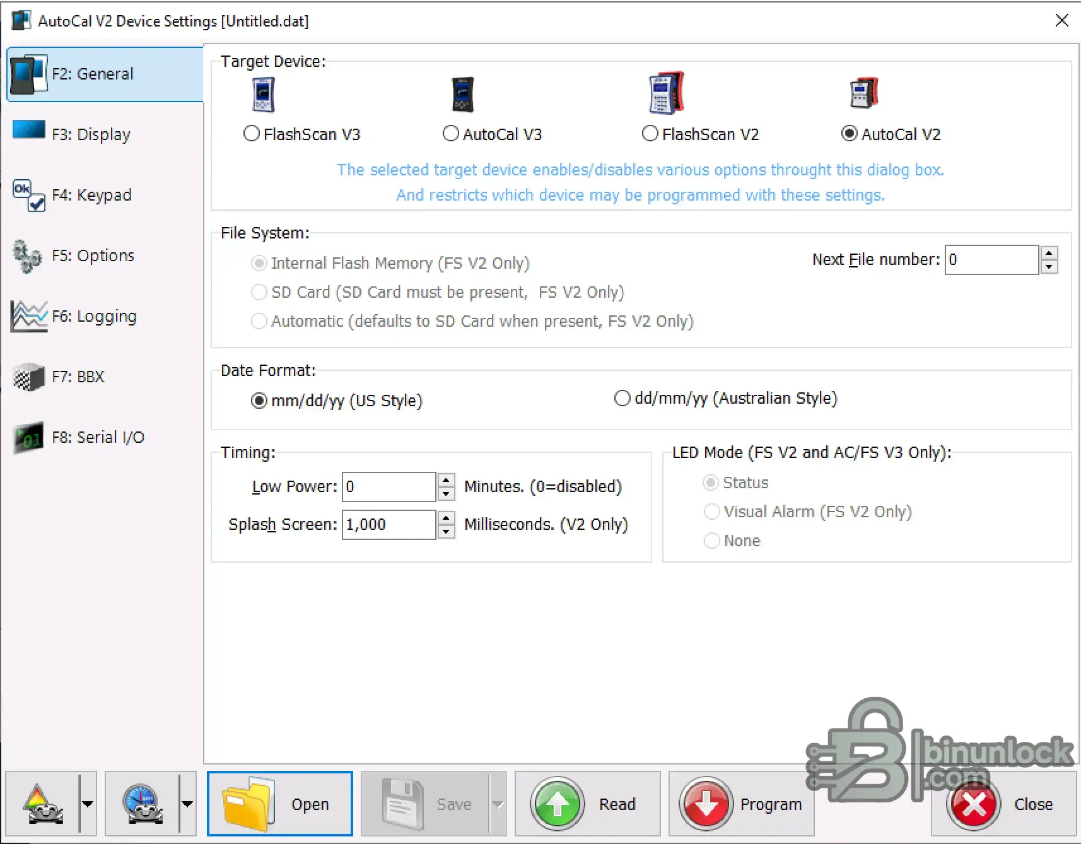Select Visual Alarm LED mode

(x=808, y=512)
